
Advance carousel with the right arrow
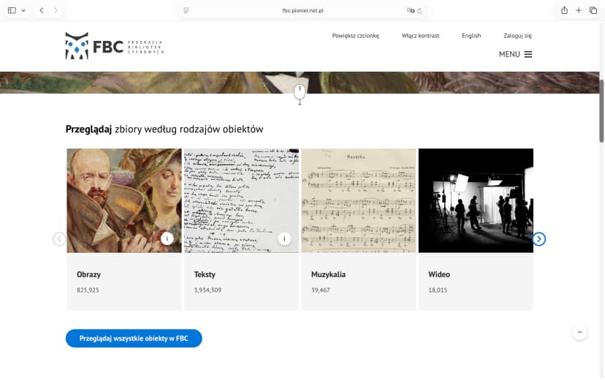(x=539, y=239)
